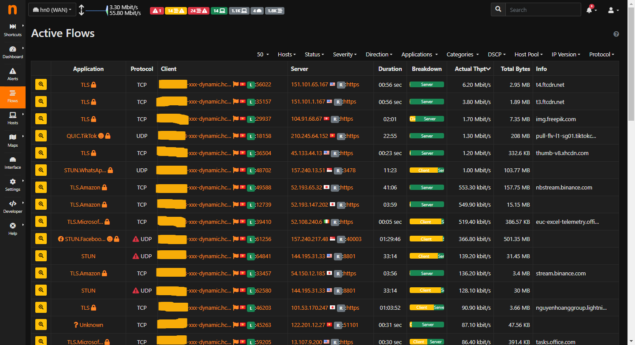
Task: Select Flows in the sidebar menu
Action: click(x=13, y=96)
